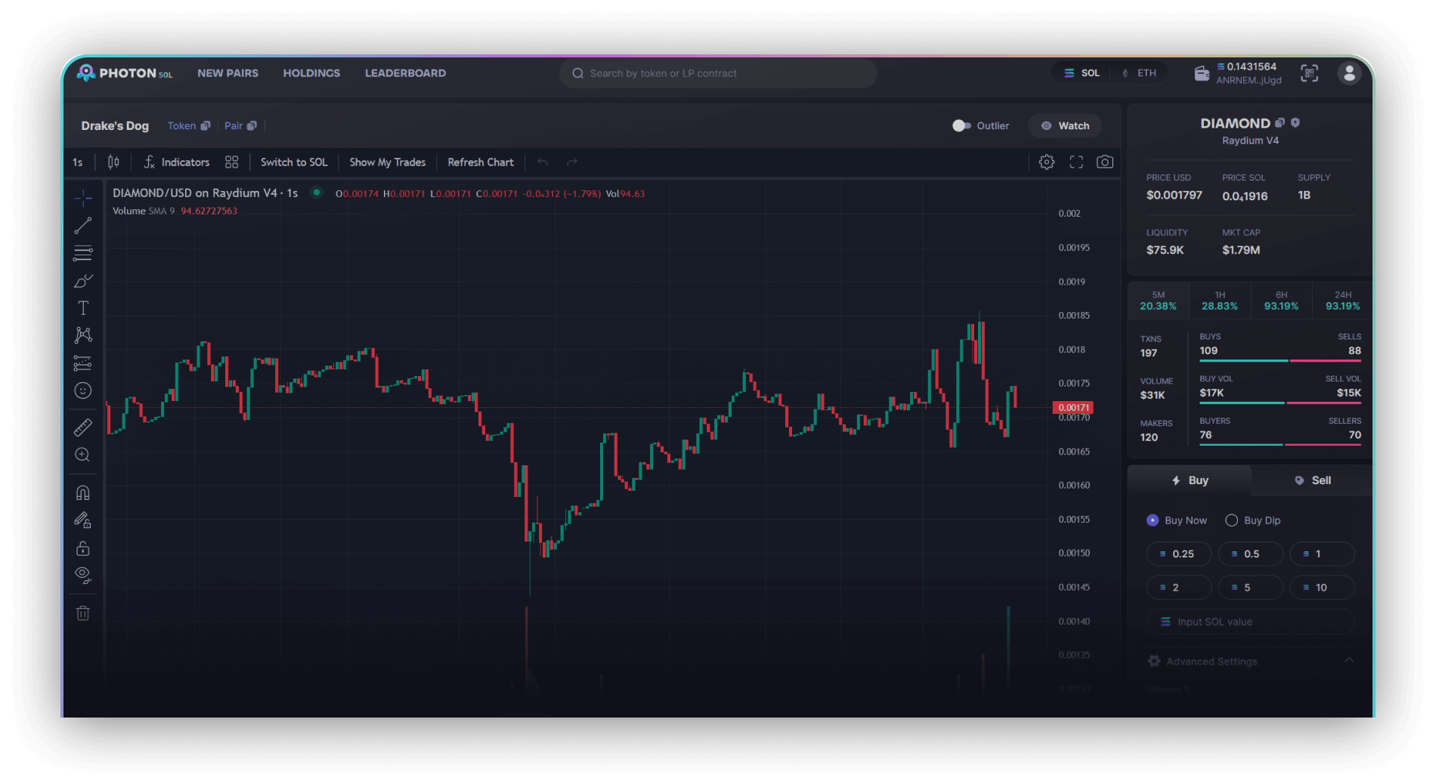Enter fullscreen chart mode

1076,162
